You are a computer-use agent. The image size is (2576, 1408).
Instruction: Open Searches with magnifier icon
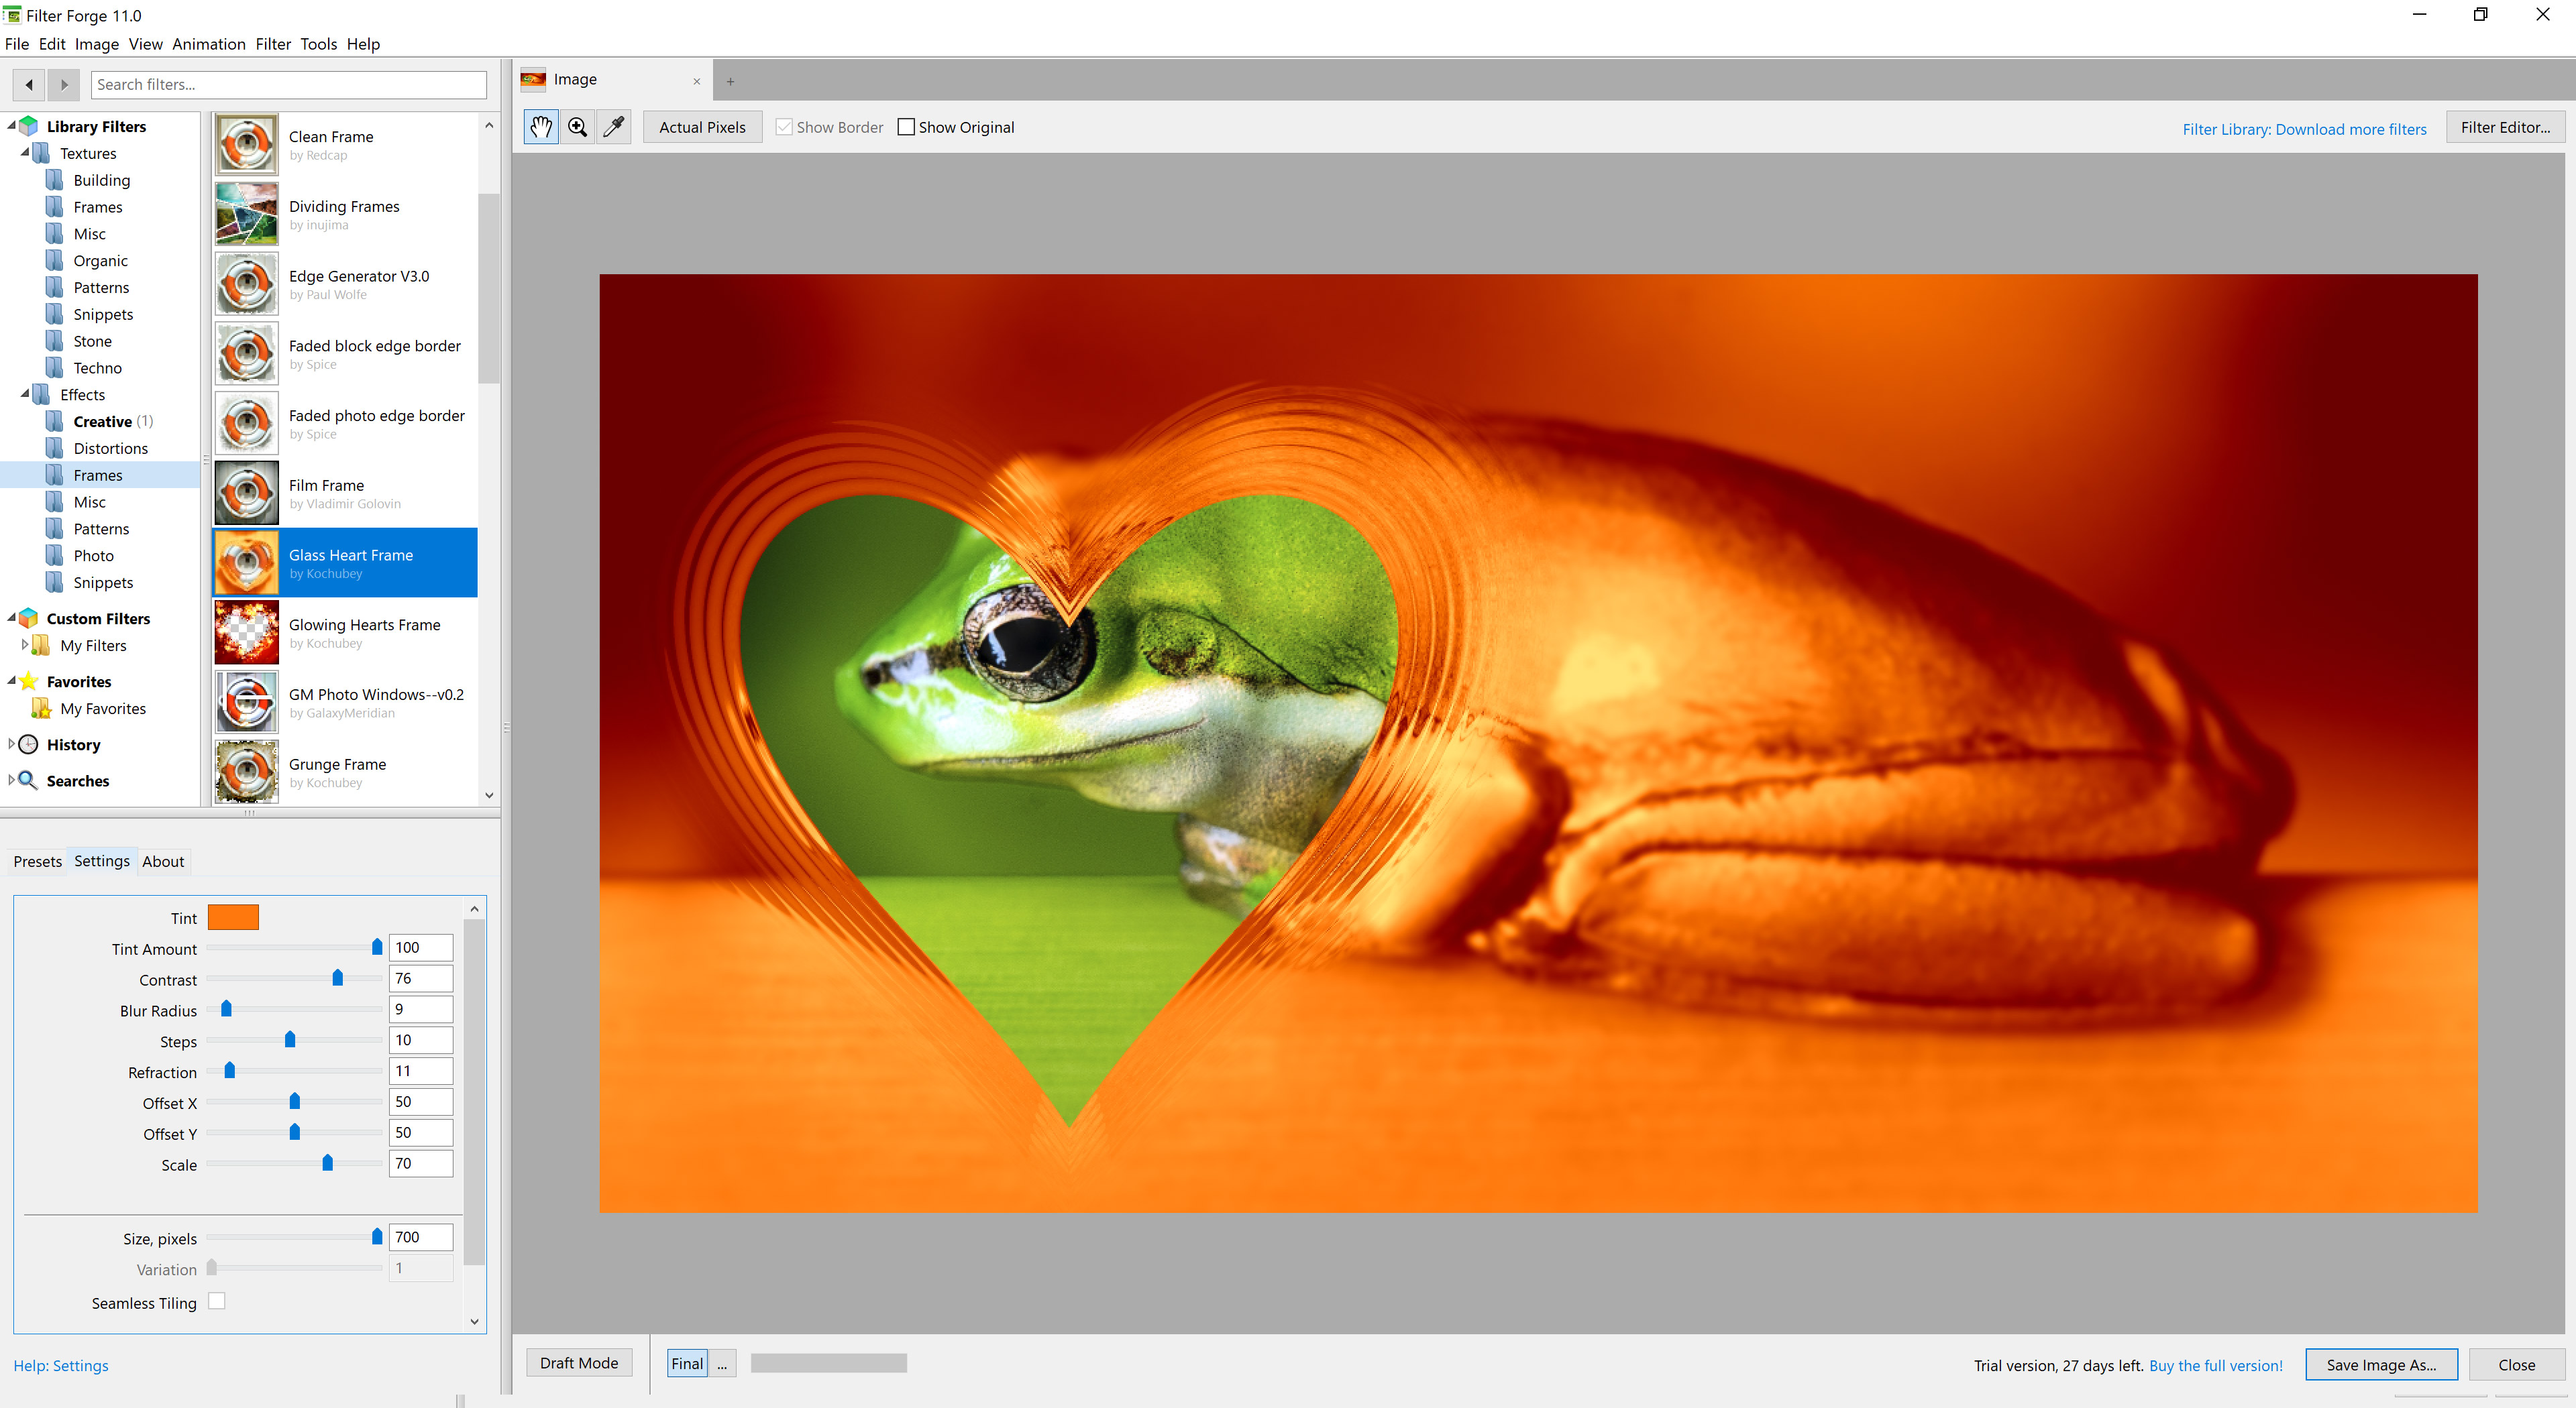click(x=77, y=780)
